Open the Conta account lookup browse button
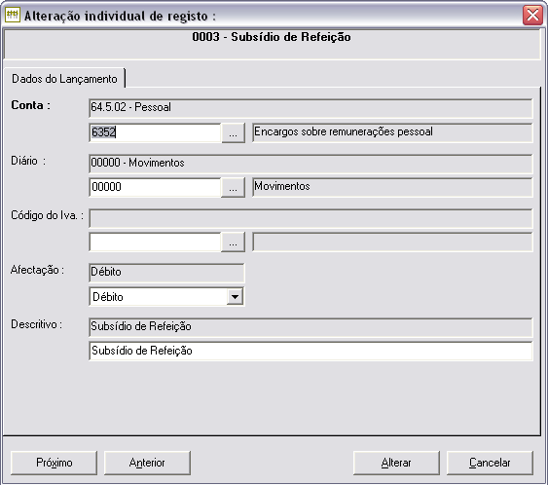548x485 pixels. (x=233, y=132)
